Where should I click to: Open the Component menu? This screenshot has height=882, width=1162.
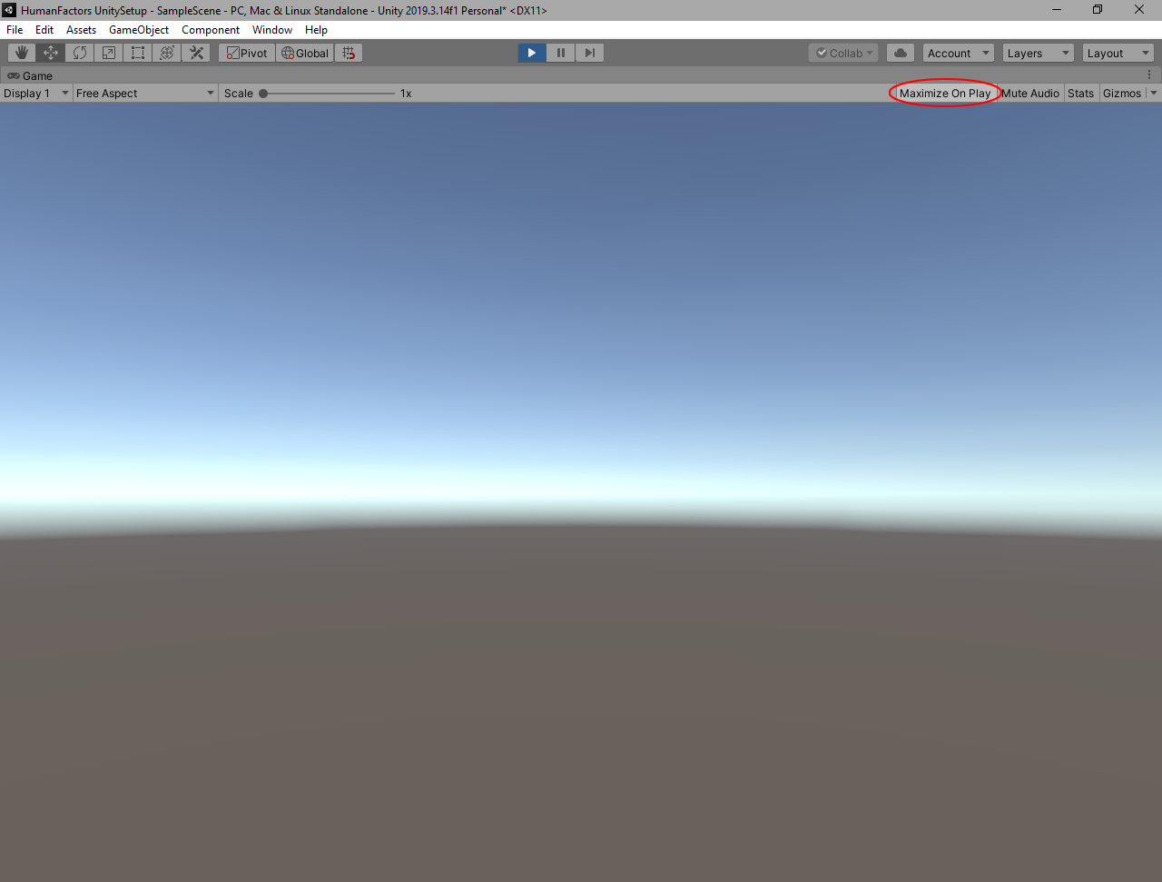211,29
